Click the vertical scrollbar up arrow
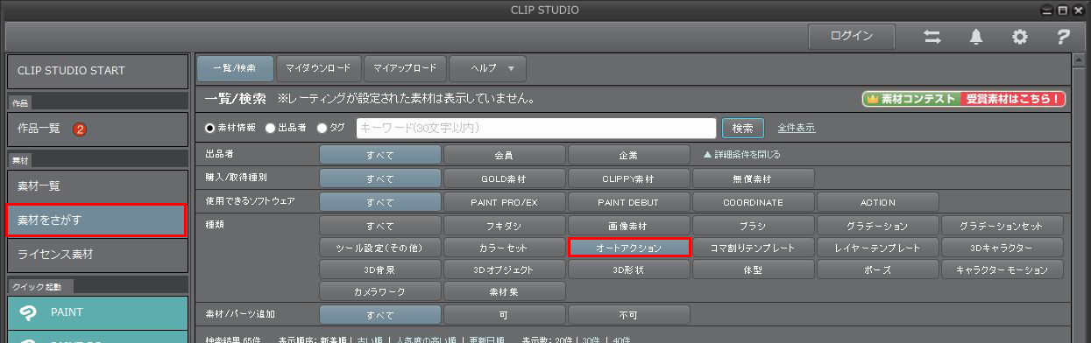 point(1079,59)
